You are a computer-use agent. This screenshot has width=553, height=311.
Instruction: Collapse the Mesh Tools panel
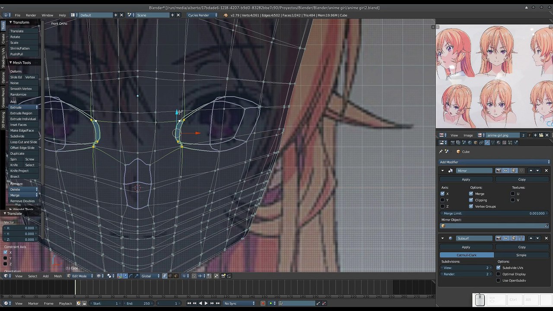pos(11,63)
